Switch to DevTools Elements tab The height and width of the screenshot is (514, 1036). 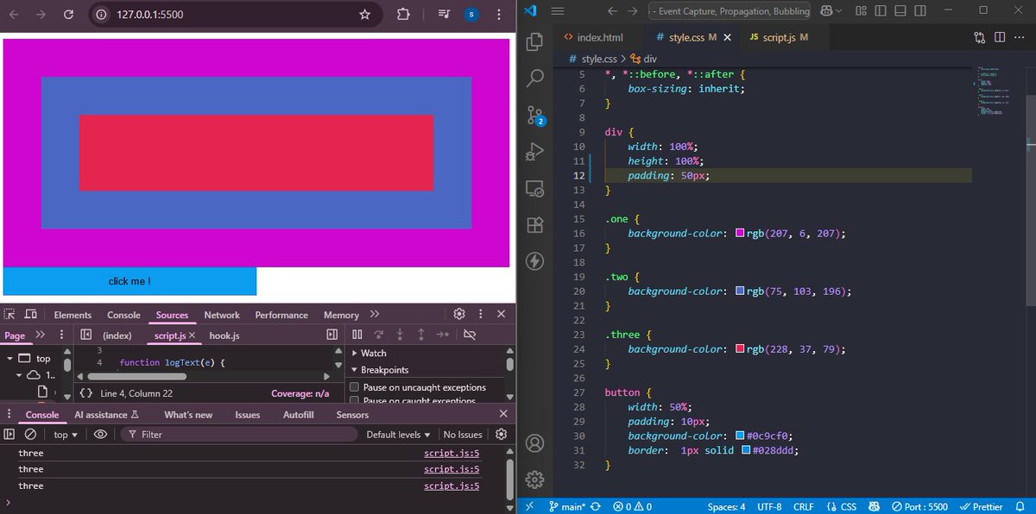(73, 315)
